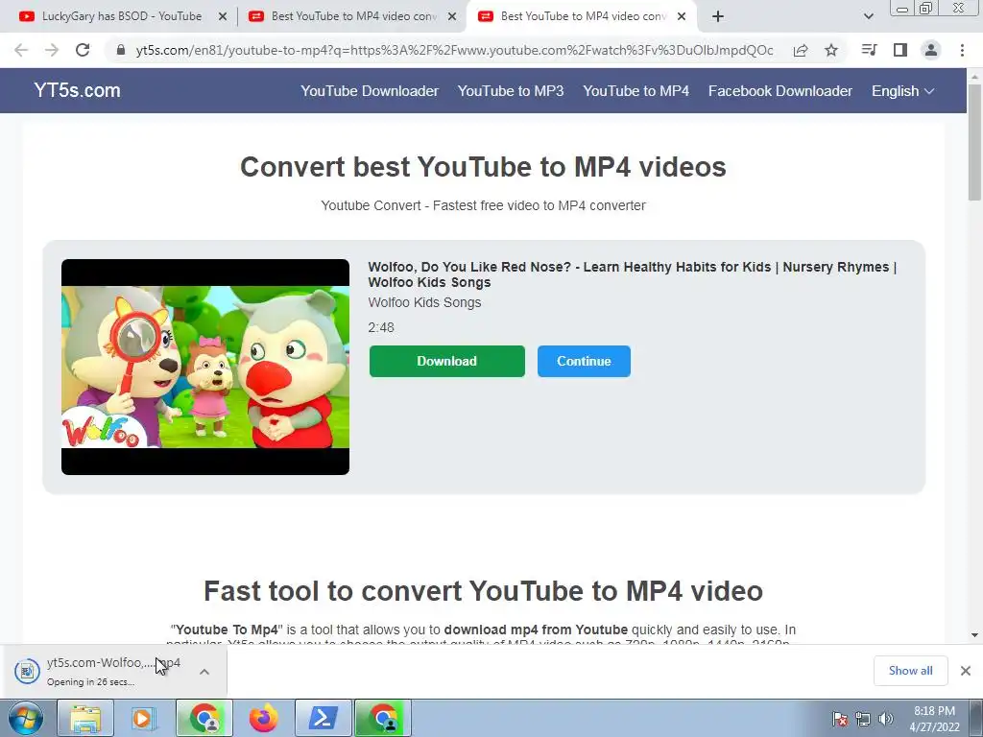Open YouTube Downloader nav link
Viewport: 983px width, 737px height.
pos(370,91)
